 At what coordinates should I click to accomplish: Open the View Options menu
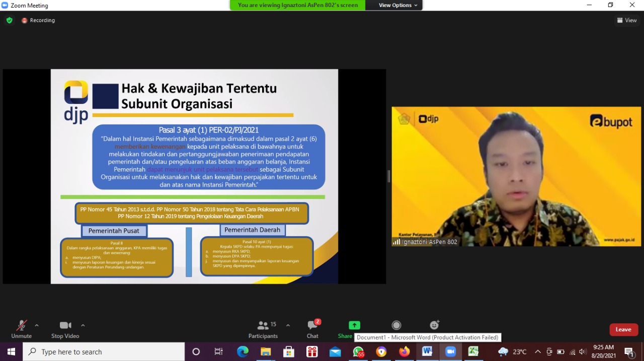click(x=398, y=5)
